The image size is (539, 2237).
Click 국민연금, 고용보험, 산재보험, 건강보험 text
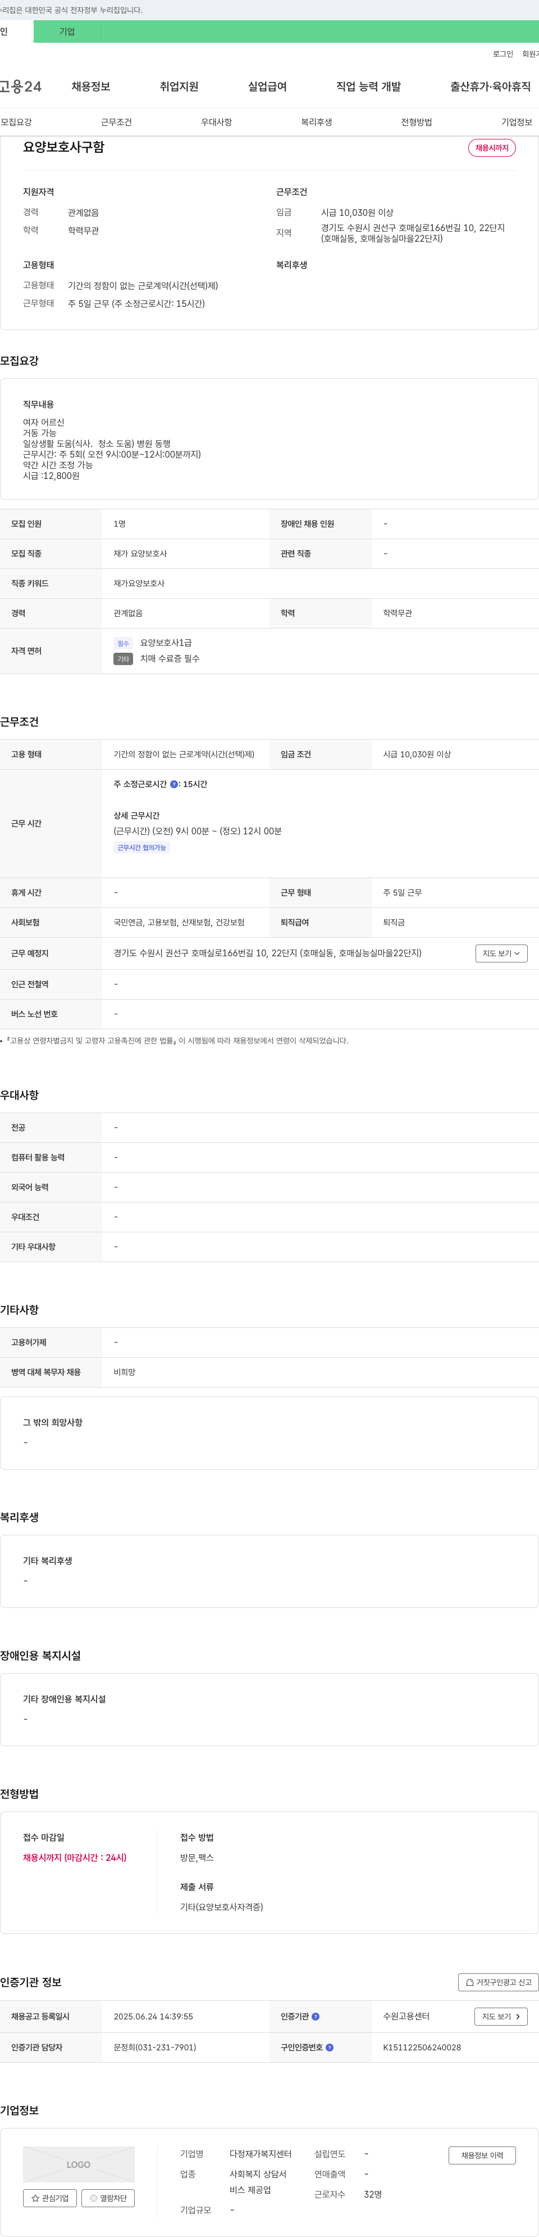tap(179, 922)
